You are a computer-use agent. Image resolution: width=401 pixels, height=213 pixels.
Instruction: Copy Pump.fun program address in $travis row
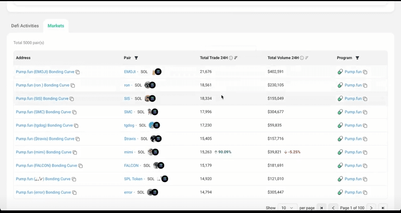point(365,139)
